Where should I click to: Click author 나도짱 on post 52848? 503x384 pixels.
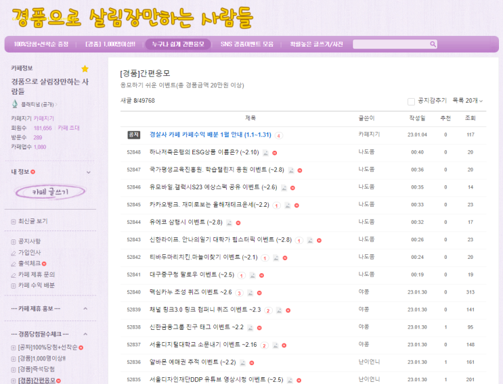point(366,152)
